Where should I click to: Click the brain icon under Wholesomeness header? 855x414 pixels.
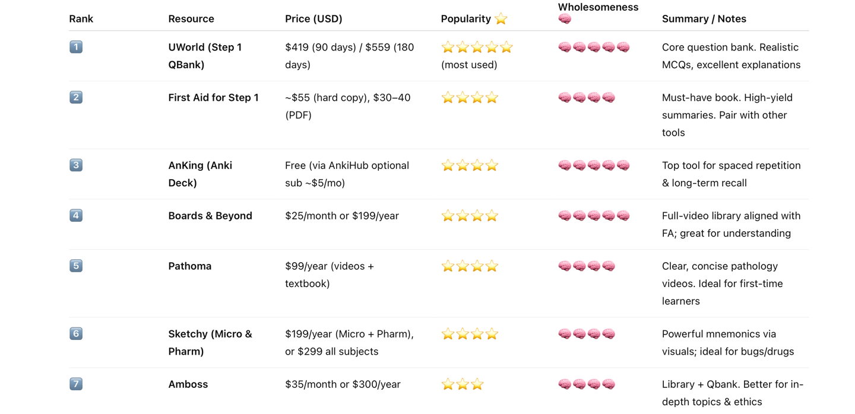[565, 19]
